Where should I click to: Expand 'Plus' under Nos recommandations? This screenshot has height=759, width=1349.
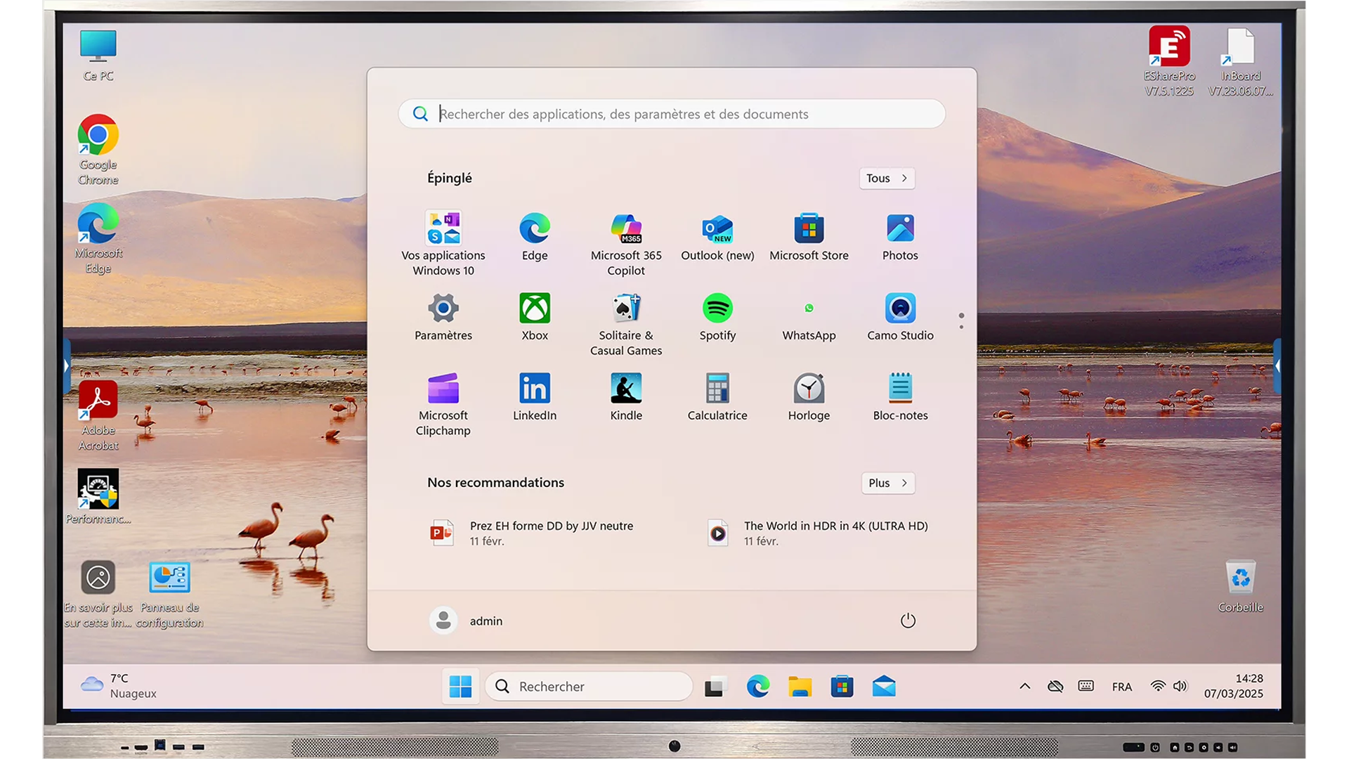click(x=887, y=483)
